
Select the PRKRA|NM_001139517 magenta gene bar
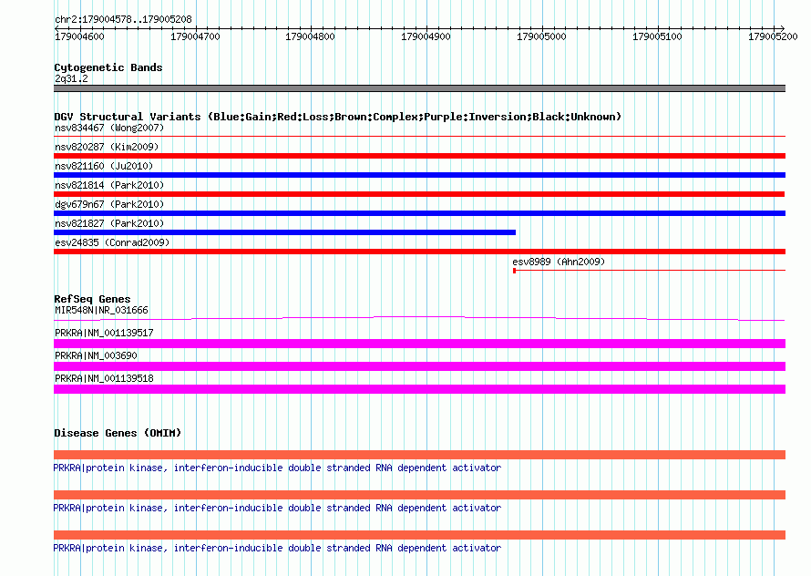pyautogui.click(x=419, y=344)
